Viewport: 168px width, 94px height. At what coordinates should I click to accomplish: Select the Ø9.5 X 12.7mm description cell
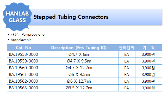79,88
